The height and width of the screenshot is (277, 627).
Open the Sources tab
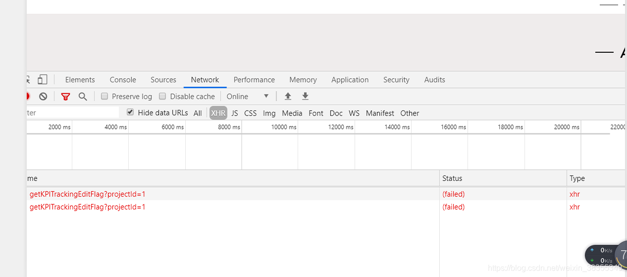163,79
